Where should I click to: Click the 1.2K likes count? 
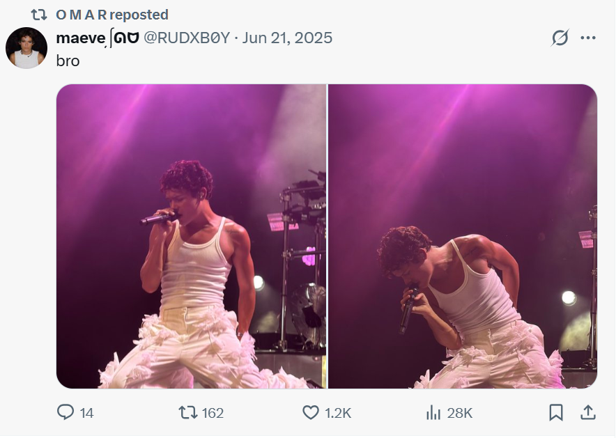(x=338, y=413)
